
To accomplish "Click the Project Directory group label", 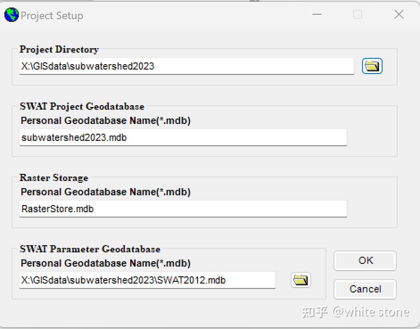I will coord(59,49).
